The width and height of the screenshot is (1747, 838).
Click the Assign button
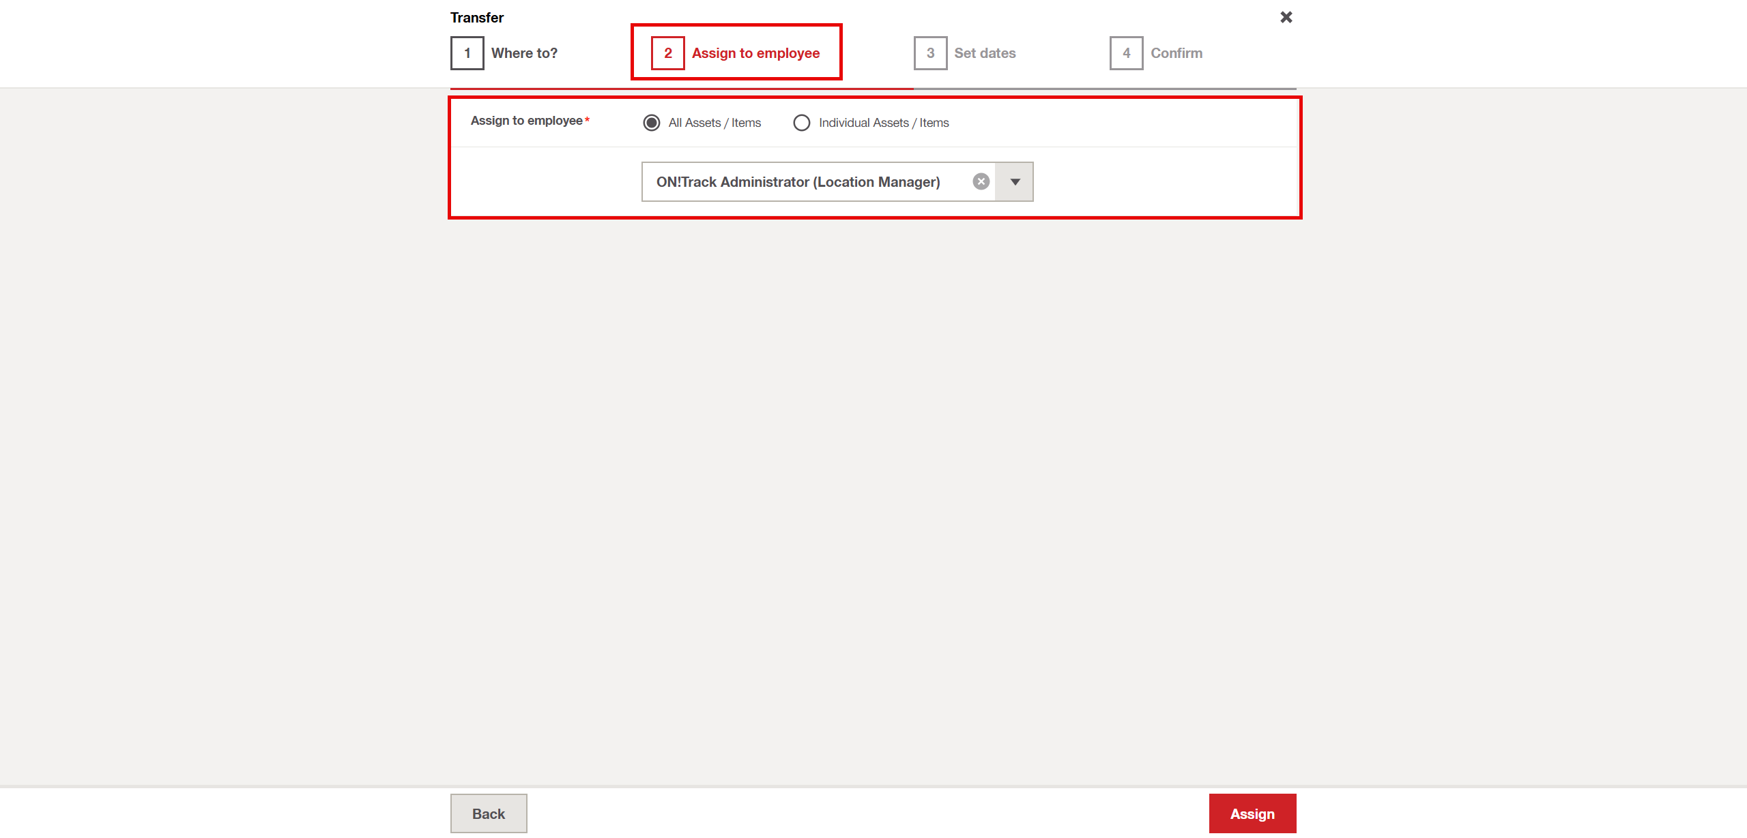tap(1252, 813)
